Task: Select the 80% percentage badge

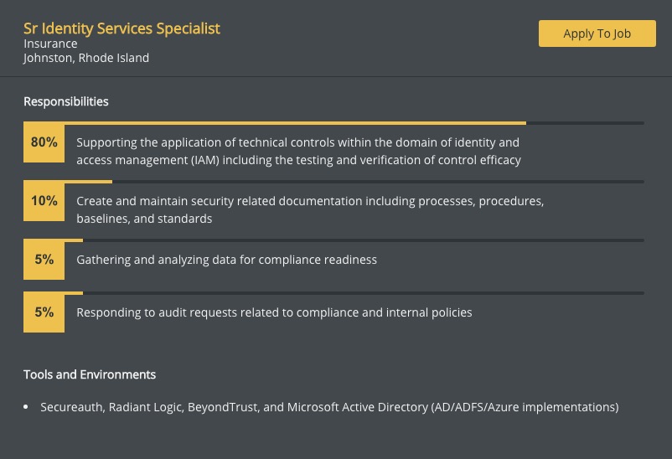Action: [x=44, y=142]
